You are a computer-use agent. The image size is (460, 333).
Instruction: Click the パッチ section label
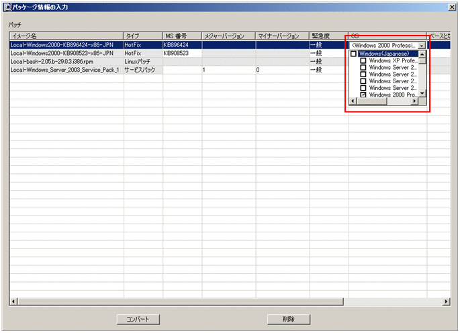15,25
